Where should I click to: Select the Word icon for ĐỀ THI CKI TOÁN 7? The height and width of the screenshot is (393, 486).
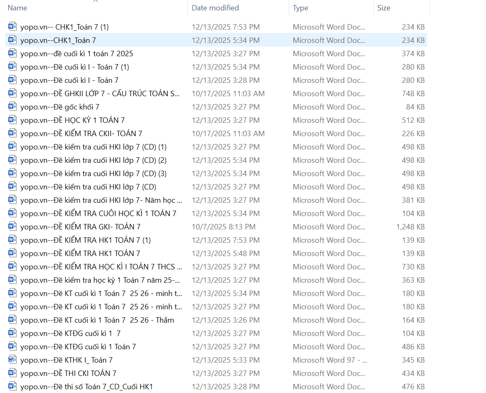[12, 373]
